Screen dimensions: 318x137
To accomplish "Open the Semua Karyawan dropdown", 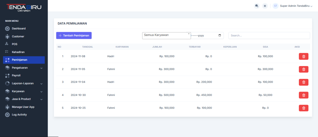I will [166, 35].
